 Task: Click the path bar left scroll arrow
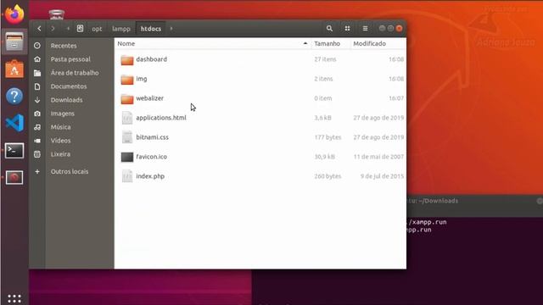pos(68,28)
